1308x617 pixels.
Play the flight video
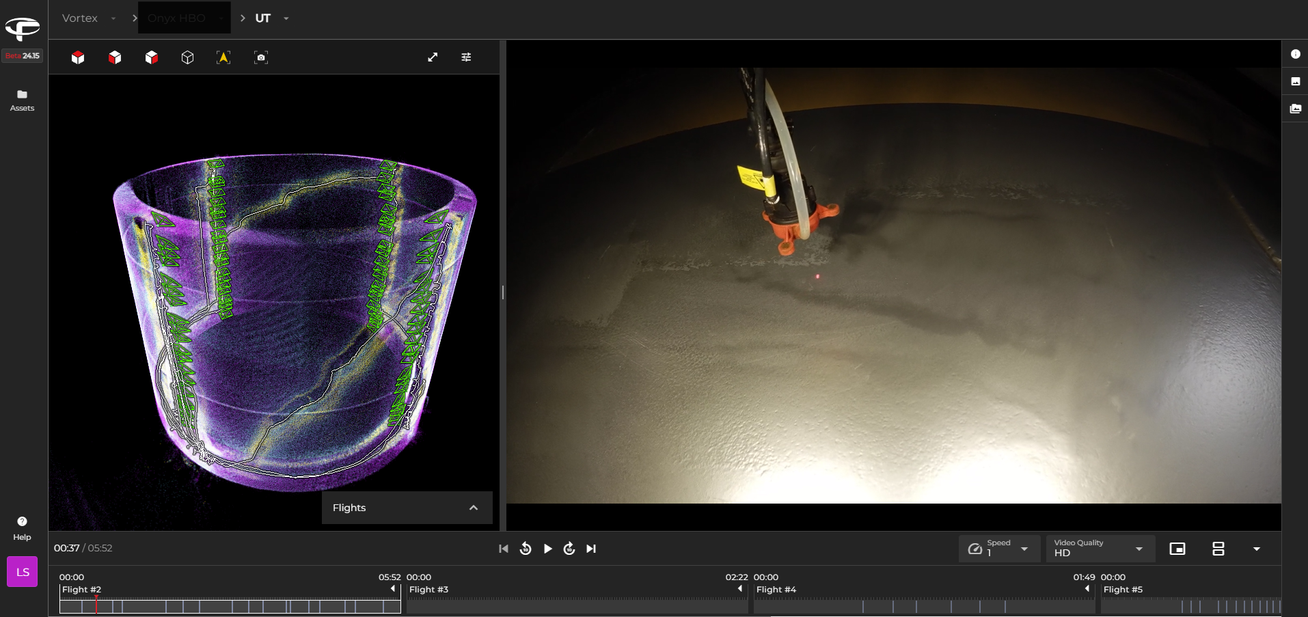pyautogui.click(x=547, y=549)
